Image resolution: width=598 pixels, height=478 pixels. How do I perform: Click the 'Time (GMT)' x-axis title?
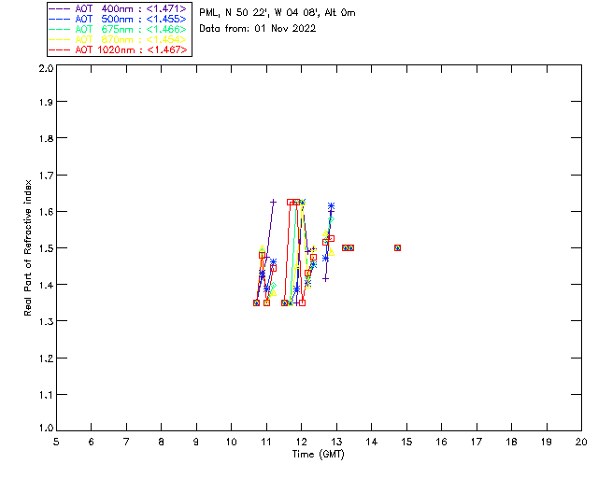318,454
